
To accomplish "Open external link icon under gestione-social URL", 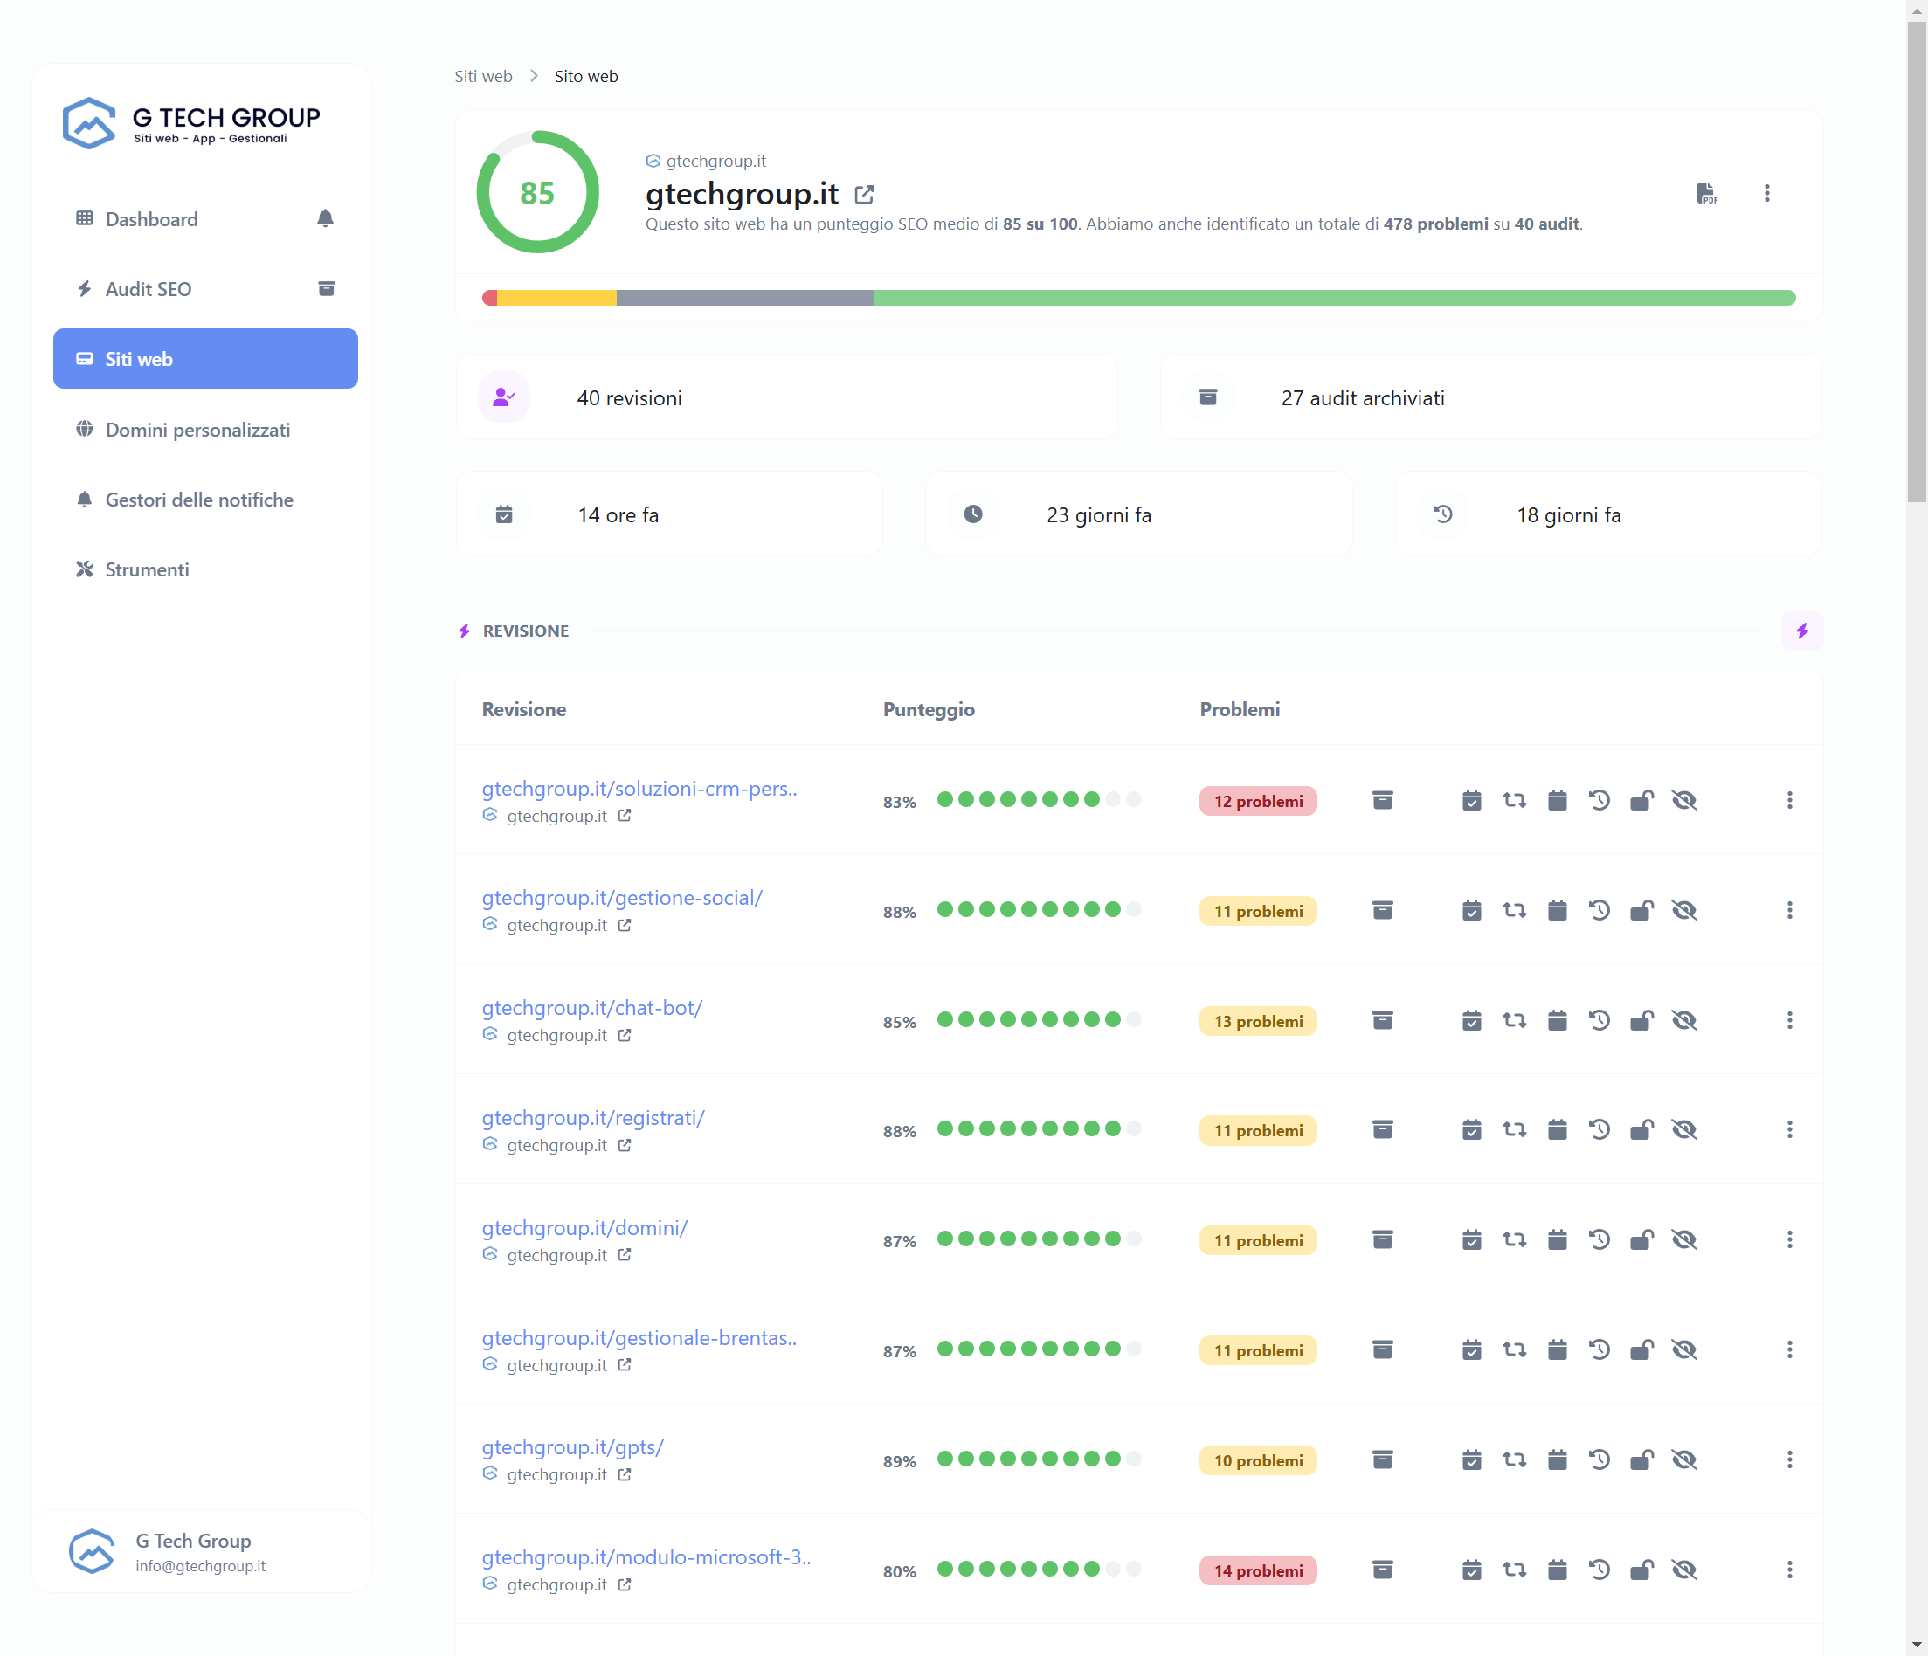I will tap(625, 925).
